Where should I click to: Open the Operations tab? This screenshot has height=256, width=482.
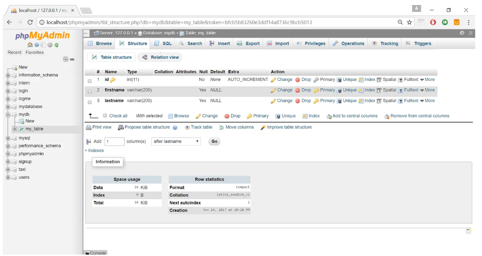pyautogui.click(x=348, y=44)
